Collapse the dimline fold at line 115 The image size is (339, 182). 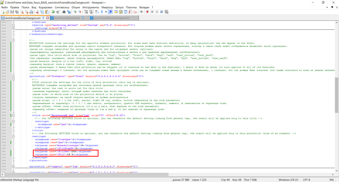(x=13, y=25)
